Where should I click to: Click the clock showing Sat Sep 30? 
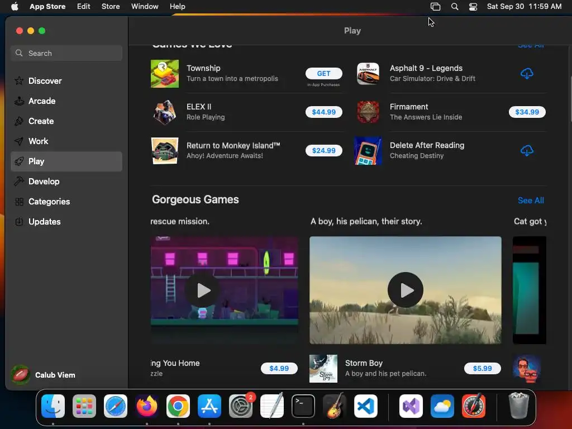(x=524, y=7)
